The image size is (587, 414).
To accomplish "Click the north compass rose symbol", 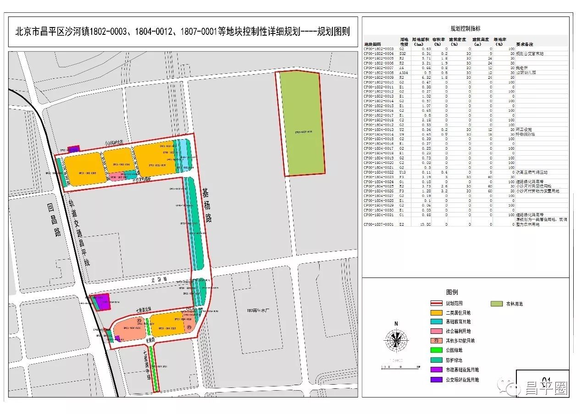I will 396,340.
